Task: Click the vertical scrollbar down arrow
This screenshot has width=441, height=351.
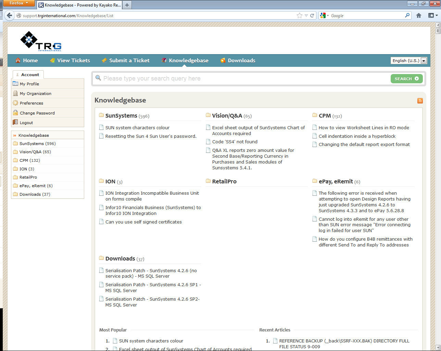Action: (438, 347)
